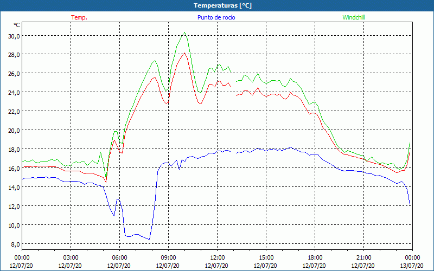Click the 12,0 y-axis value
Viewport: 434px width, 271px height.
point(14,206)
